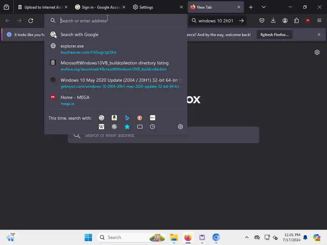Image resolution: width=327 pixels, height=245 pixels.
Task: Open the notifications bell icon
Action: [x=305, y=237]
